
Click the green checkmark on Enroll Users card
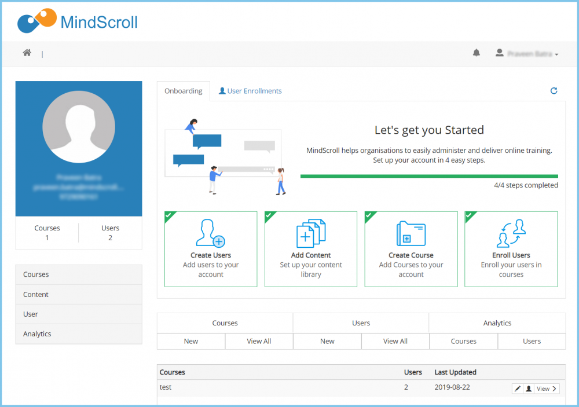[x=469, y=216]
